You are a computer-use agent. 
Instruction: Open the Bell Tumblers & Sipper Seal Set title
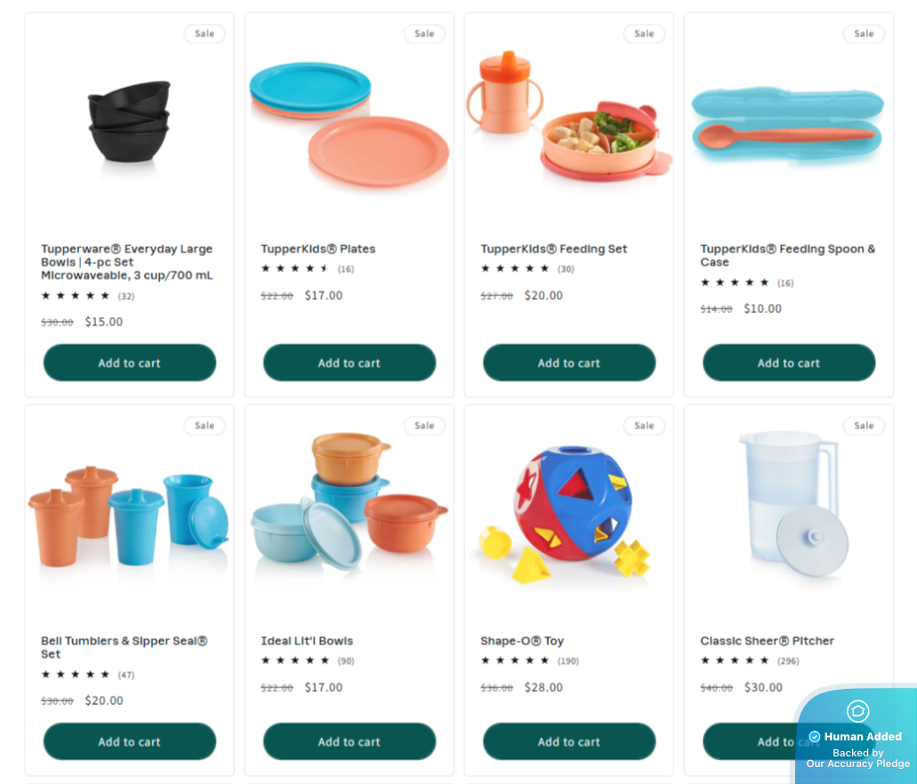point(125,647)
